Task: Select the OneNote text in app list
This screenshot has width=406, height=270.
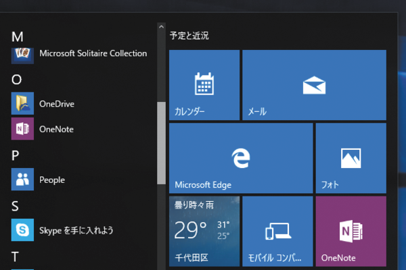Action: [56, 129]
